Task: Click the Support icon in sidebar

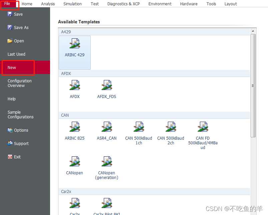Action: (x=10, y=143)
